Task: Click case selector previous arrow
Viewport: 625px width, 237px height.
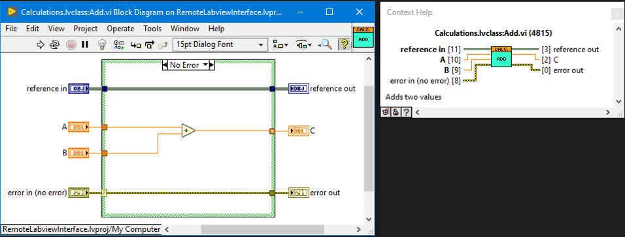Action: click(x=165, y=65)
